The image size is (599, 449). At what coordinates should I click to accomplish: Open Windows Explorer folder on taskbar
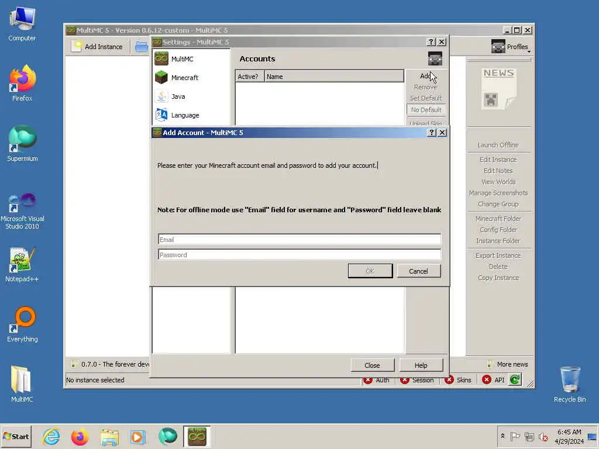109,436
